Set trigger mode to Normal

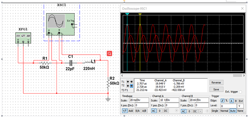click(x=224, y=111)
